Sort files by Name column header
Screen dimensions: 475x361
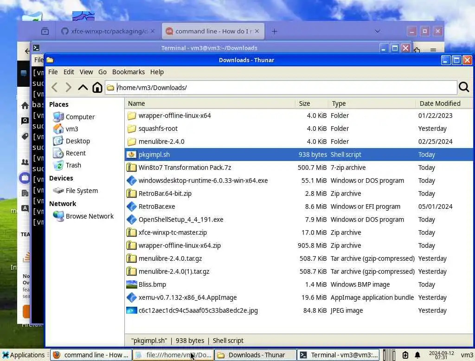point(210,103)
